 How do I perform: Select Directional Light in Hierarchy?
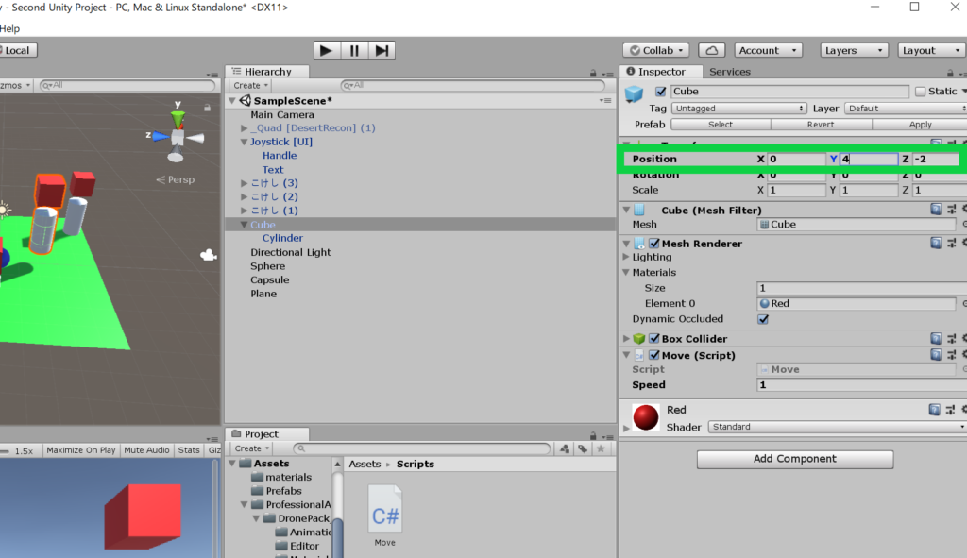click(290, 252)
